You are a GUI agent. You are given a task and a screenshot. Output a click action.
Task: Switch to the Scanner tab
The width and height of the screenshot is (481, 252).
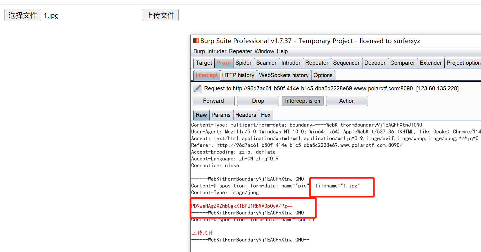tap(266, 63)
